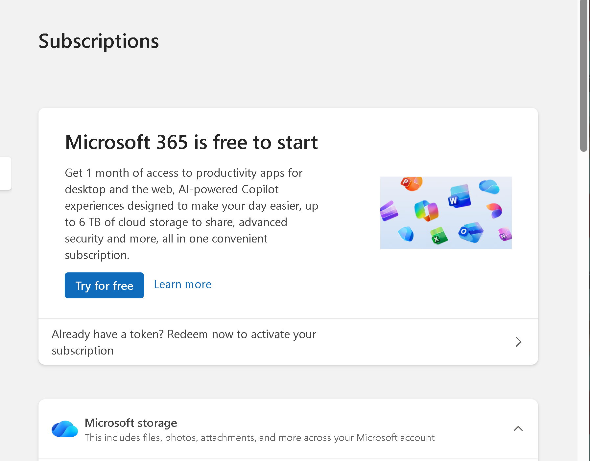Click the Try for free button

point(104,285)
